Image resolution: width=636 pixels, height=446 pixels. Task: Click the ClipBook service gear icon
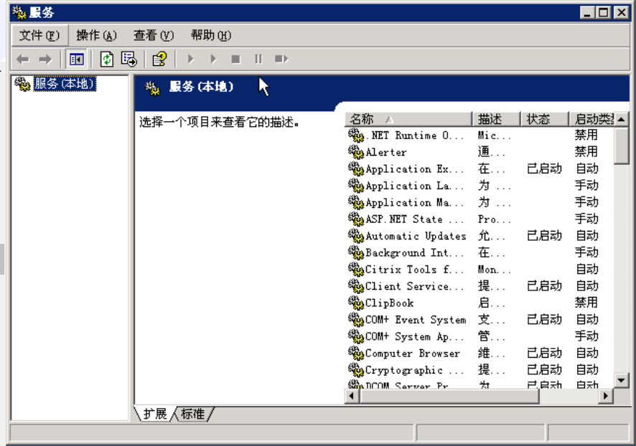tap(356, 303)
